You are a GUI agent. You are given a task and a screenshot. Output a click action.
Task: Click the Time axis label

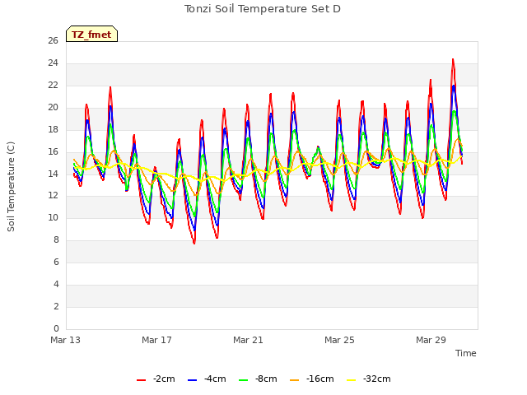(466, 353)
